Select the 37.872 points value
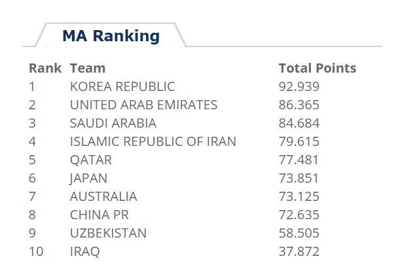The image size is (398, 267). click(x=299, y=251)
